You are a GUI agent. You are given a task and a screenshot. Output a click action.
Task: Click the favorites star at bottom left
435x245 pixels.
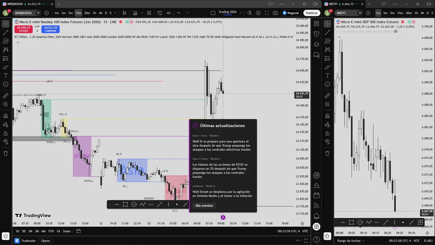pyautogui.click(x=5, y=236)
